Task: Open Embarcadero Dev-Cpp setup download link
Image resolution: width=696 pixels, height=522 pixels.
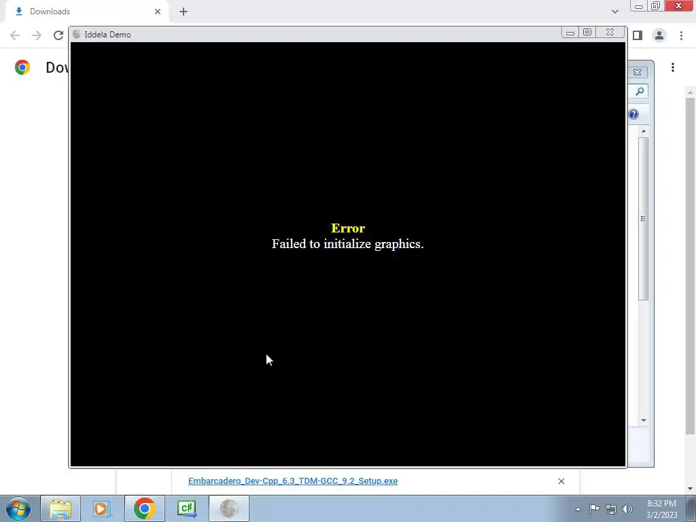Action: pos(293,481)
